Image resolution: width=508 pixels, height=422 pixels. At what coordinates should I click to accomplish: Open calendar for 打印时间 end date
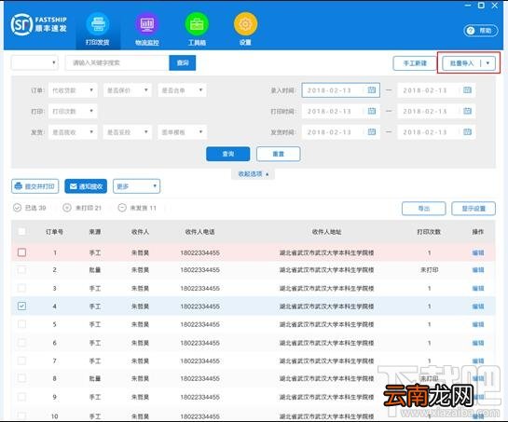pyautogui.click(x=467, y=111)
